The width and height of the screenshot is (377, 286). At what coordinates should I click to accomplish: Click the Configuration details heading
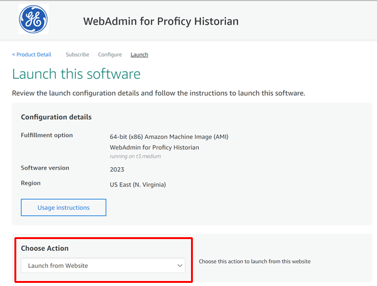pyautogui.click(x=56, y=117)
